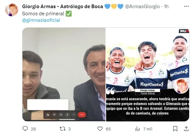Toggle the microphone icon in call bar
Viewport: 194px width, 136px height.
(67, 115)
